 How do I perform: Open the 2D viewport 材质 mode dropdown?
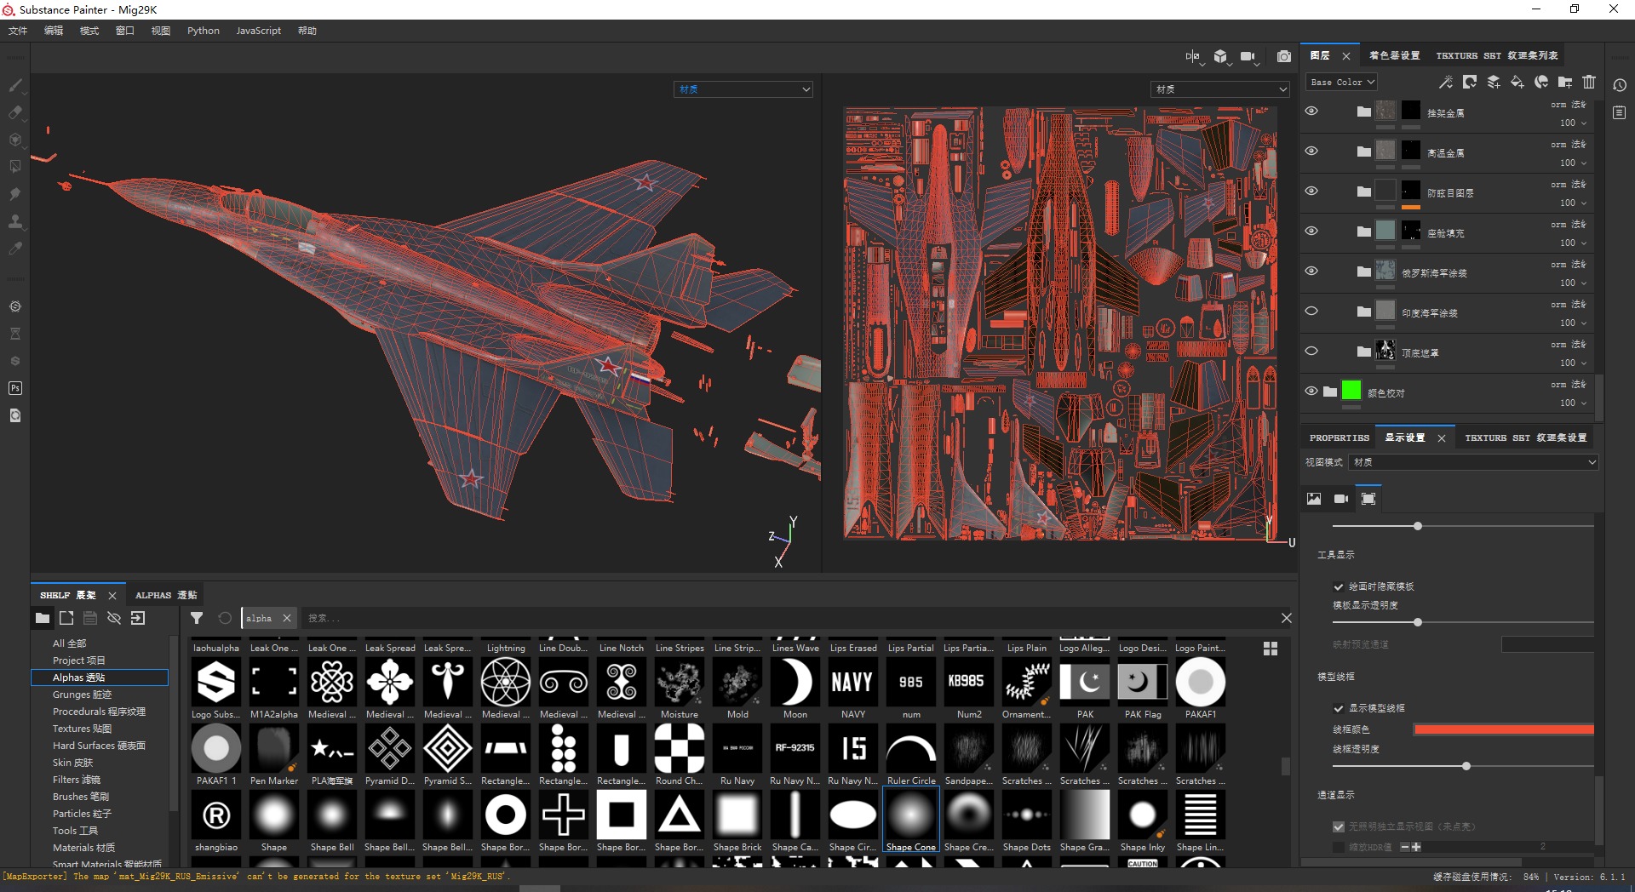click(x=1219, y=89)
